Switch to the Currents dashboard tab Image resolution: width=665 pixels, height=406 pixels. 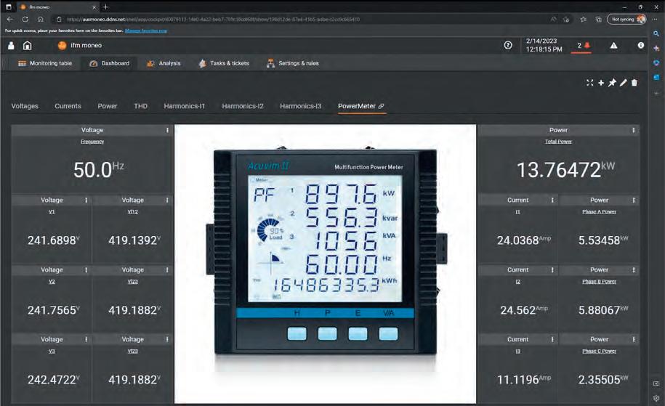click(68, 106)
